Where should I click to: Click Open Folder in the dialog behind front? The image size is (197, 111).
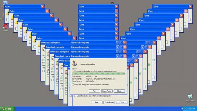click(109, 102)
